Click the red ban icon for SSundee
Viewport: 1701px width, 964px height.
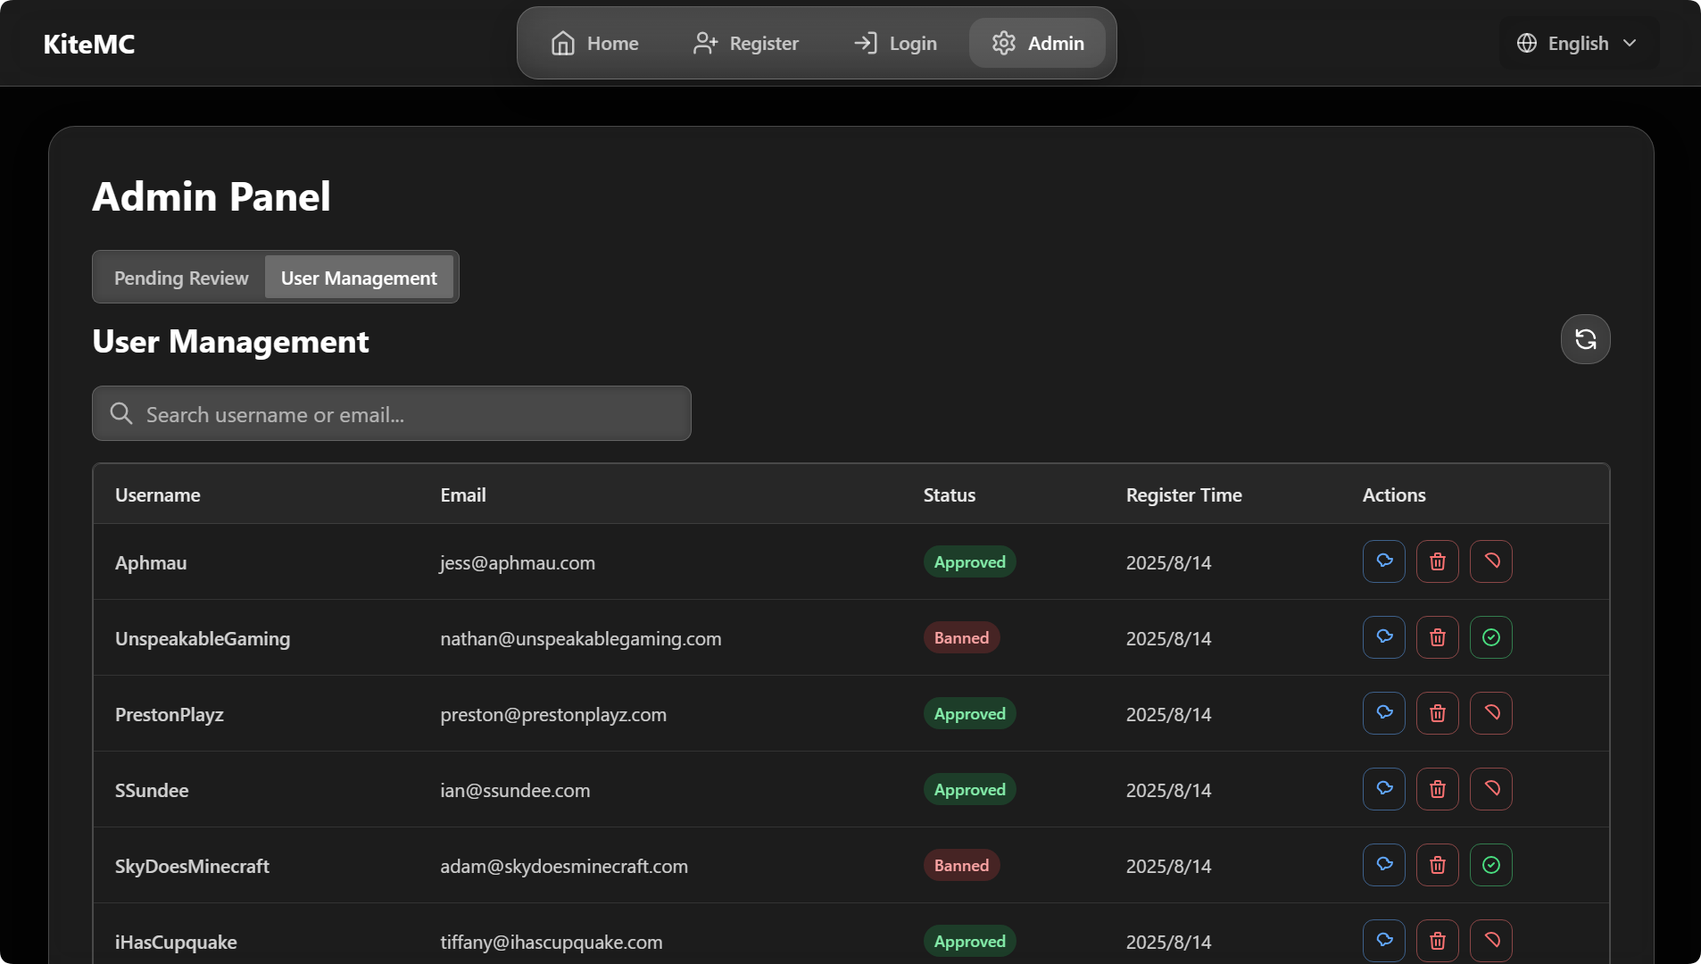point(1490,789)
